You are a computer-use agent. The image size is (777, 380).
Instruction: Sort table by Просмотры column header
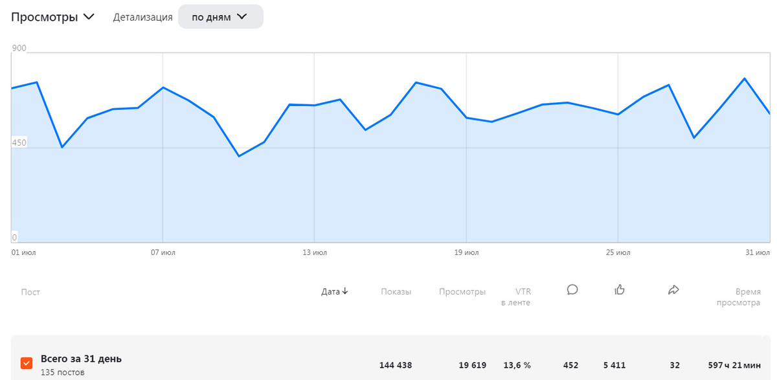pyautogui.click(x=462, y=292)
